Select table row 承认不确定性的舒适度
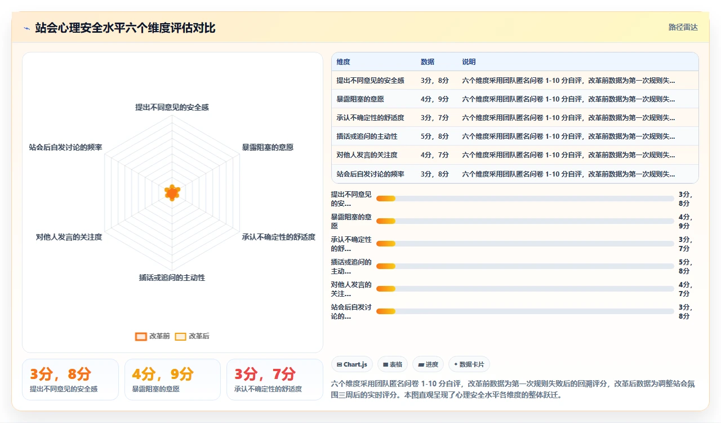The width and height of the screenshot is (721, 423). [515, 118]
